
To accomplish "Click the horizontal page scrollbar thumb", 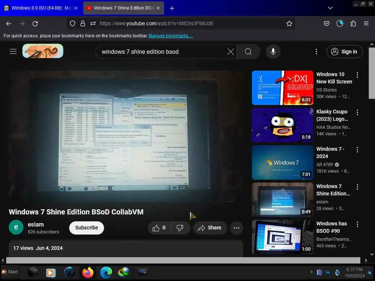I will tap(183, 260).
